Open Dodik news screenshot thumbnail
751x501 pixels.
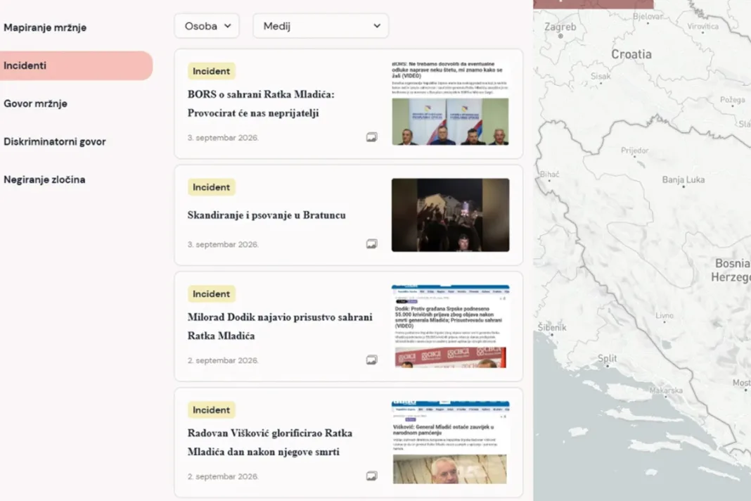click(450, 326)
